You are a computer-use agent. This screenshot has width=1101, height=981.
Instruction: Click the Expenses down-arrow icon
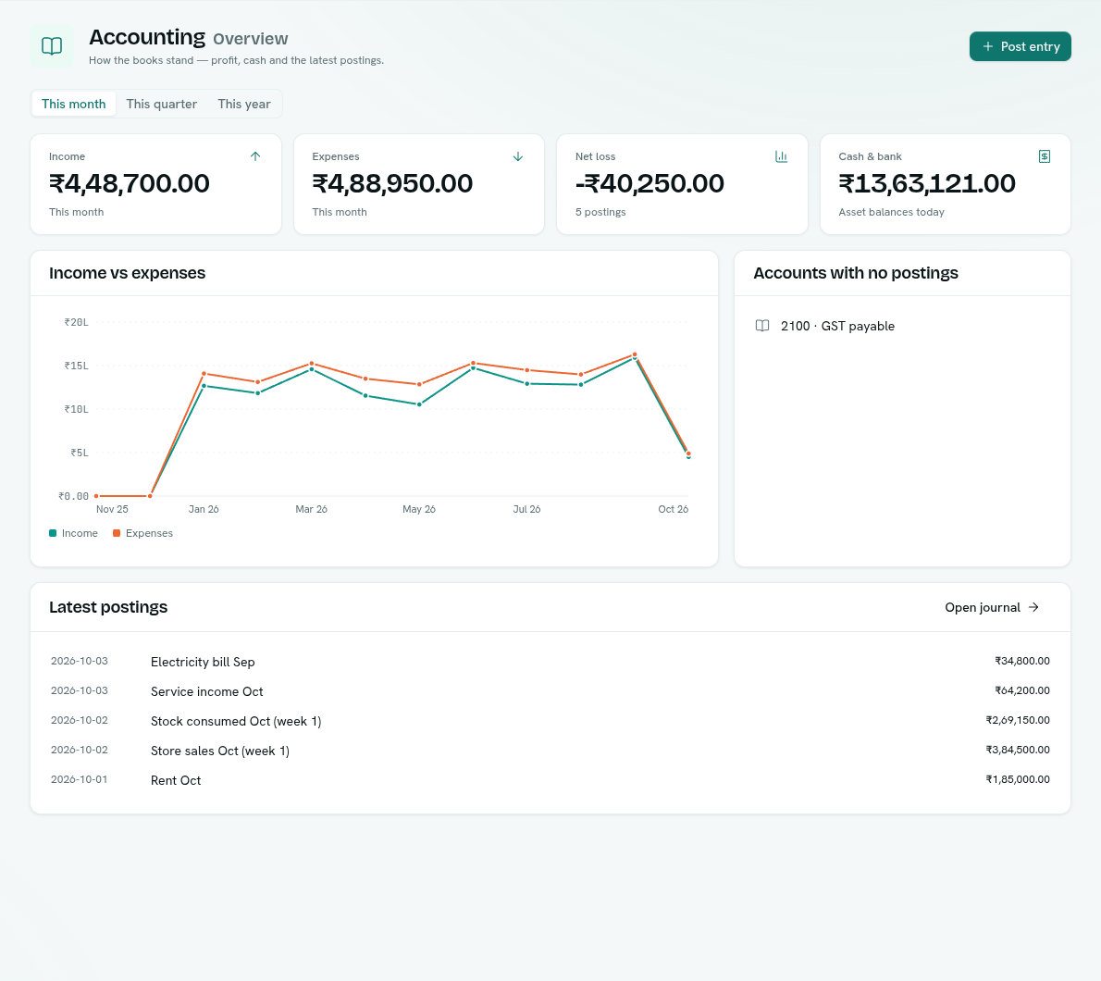(x=518, y=156)
